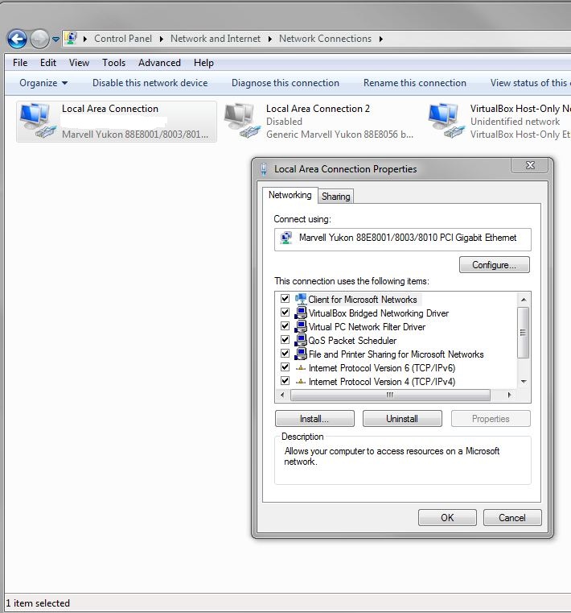Image resolution: width=571 pixels, height=613 pixels.
Task: Click the Local Area Connection 2 Disabled status text
Action: coord(284,122)
